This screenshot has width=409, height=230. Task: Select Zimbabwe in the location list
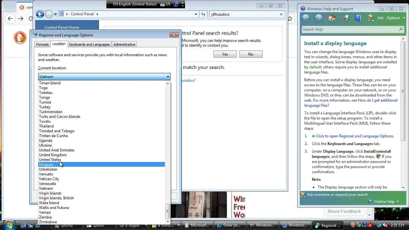pos(102,222)
